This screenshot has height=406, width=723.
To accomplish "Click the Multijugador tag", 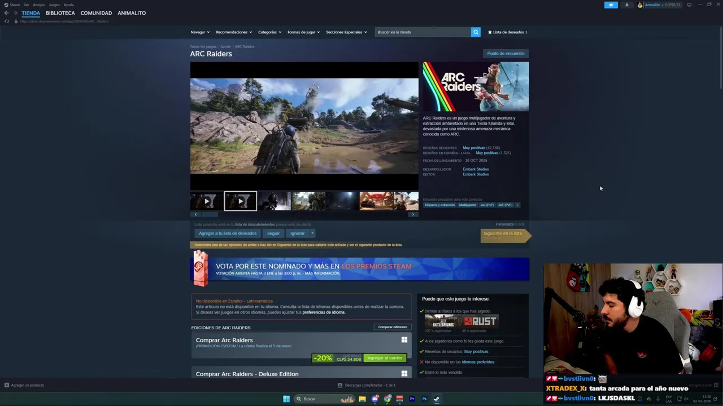I will pyautogui.click(x=467, y=205).
